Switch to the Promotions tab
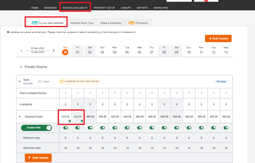The width and height of the screenshot is (255, 163). pyautogui.click(x=138, y=23)
